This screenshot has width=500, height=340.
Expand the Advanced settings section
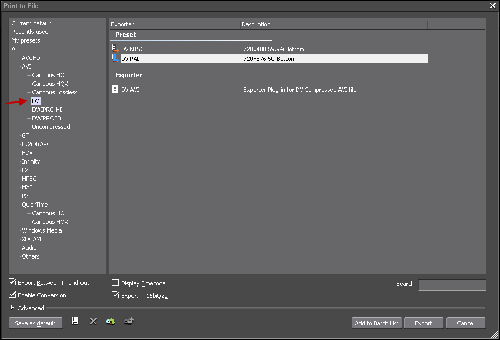click(x=12, y=308)
